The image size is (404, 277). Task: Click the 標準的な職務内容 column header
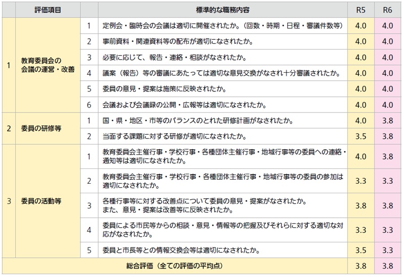click(x=223, y=9)
